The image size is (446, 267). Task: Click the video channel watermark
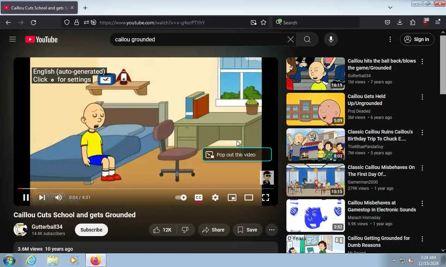267,178
